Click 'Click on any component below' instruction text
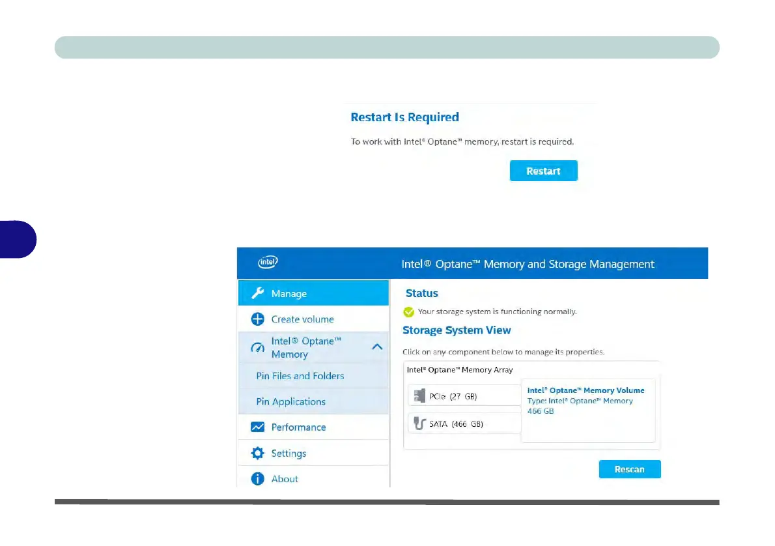 point(503,352)
